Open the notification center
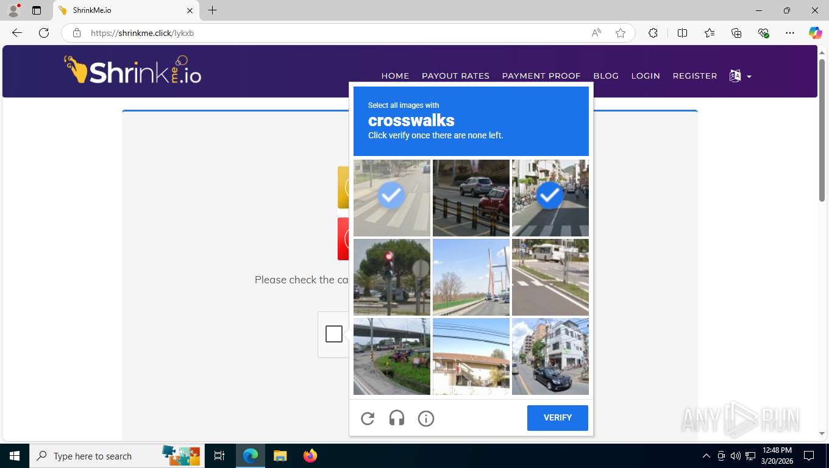The height and width of the screenshot is (468, 829). (x=809, y=456)
